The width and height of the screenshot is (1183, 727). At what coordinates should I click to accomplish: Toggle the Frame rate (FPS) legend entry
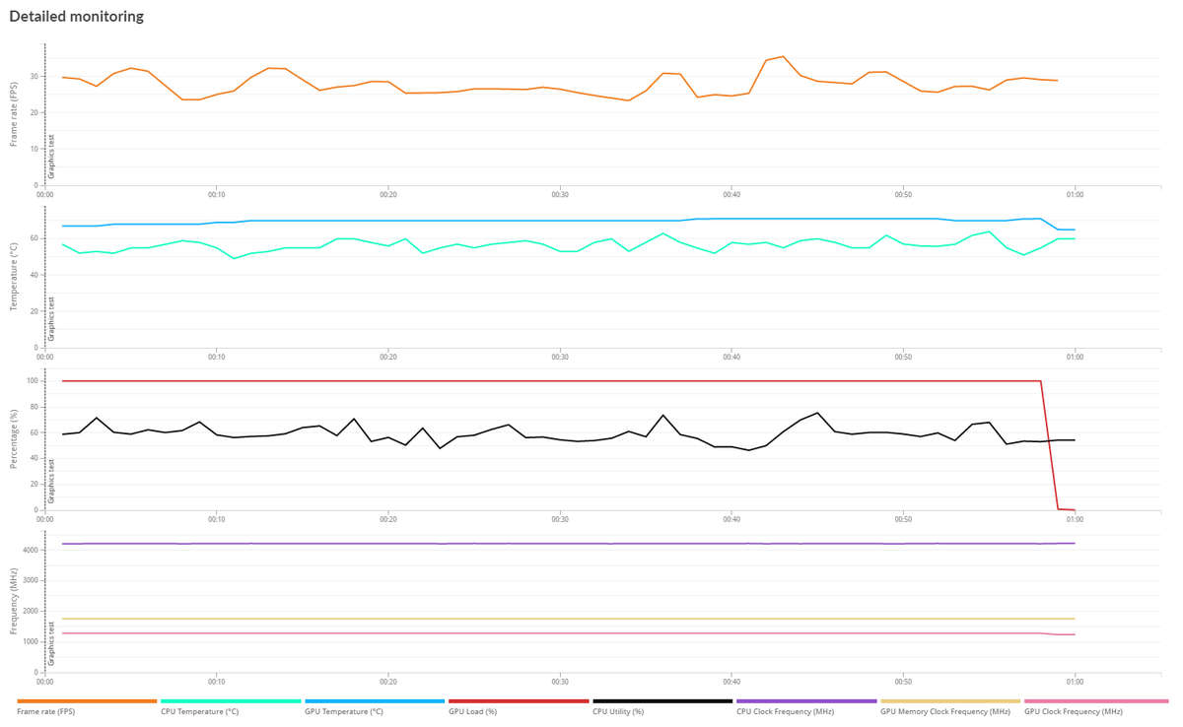click(45, 711)
